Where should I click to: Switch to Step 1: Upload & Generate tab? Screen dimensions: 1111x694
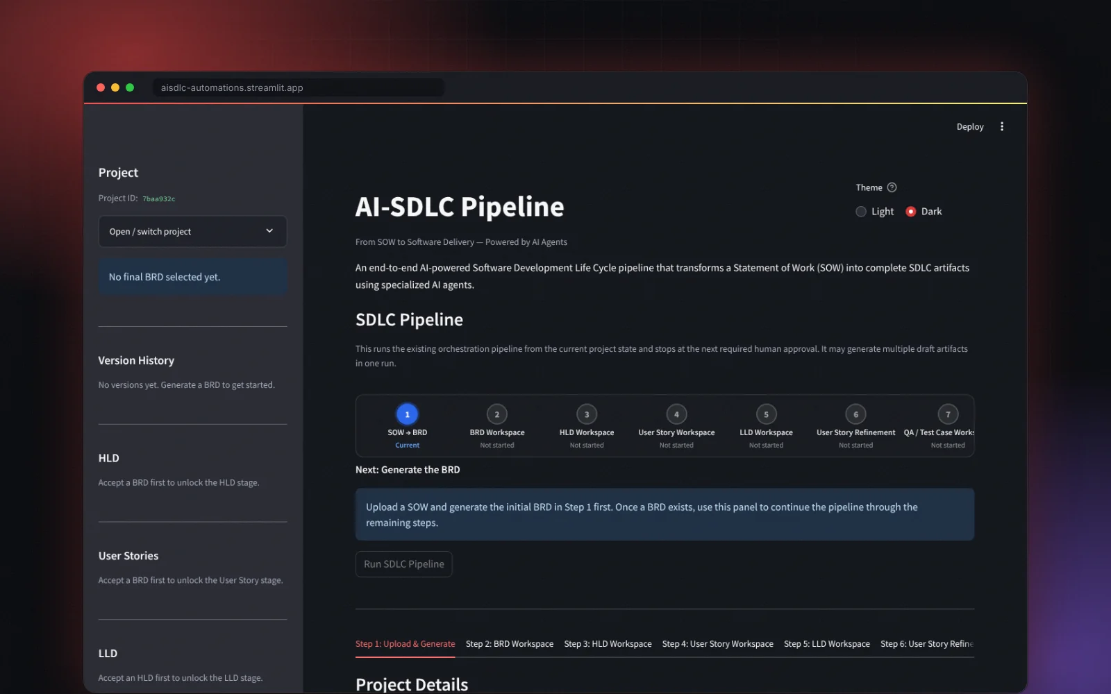pos(405,644)
